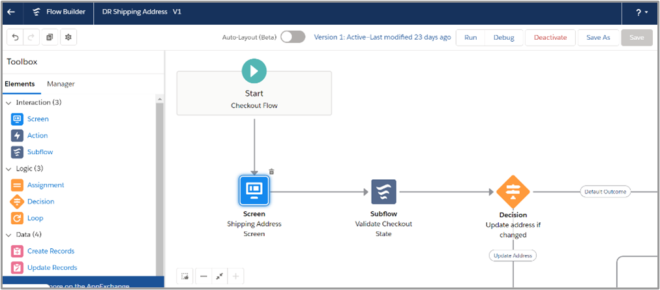
Task: Select the Action label in toolbox
Action: [37, 136]
